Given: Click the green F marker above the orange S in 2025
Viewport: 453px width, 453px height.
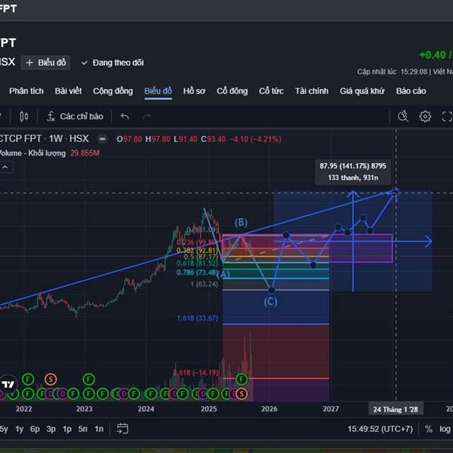Looking at the screenshot, I should click(x=242, y=379).
